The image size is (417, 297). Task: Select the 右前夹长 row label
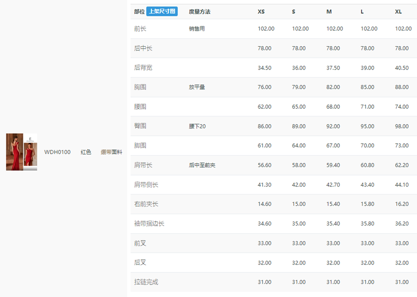click(x=146, y=204)
